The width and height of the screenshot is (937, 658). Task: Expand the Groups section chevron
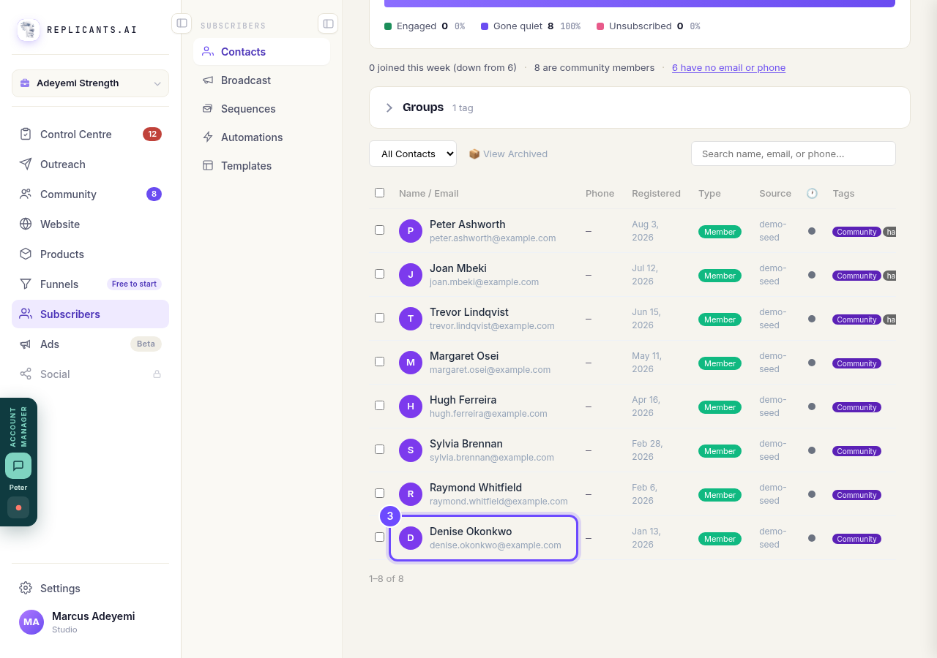pyautogui.click(x=389, y=107)
